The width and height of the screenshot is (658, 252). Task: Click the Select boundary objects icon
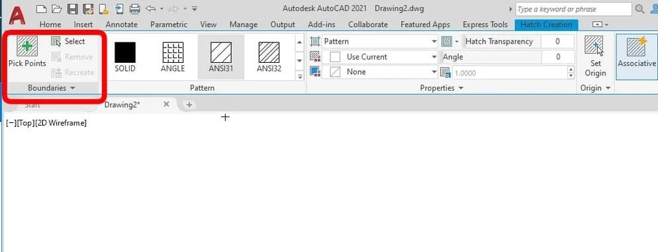click(56, 41)
